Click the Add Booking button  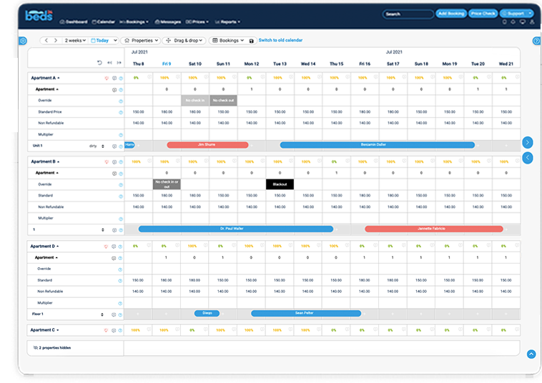pos(450,14)
